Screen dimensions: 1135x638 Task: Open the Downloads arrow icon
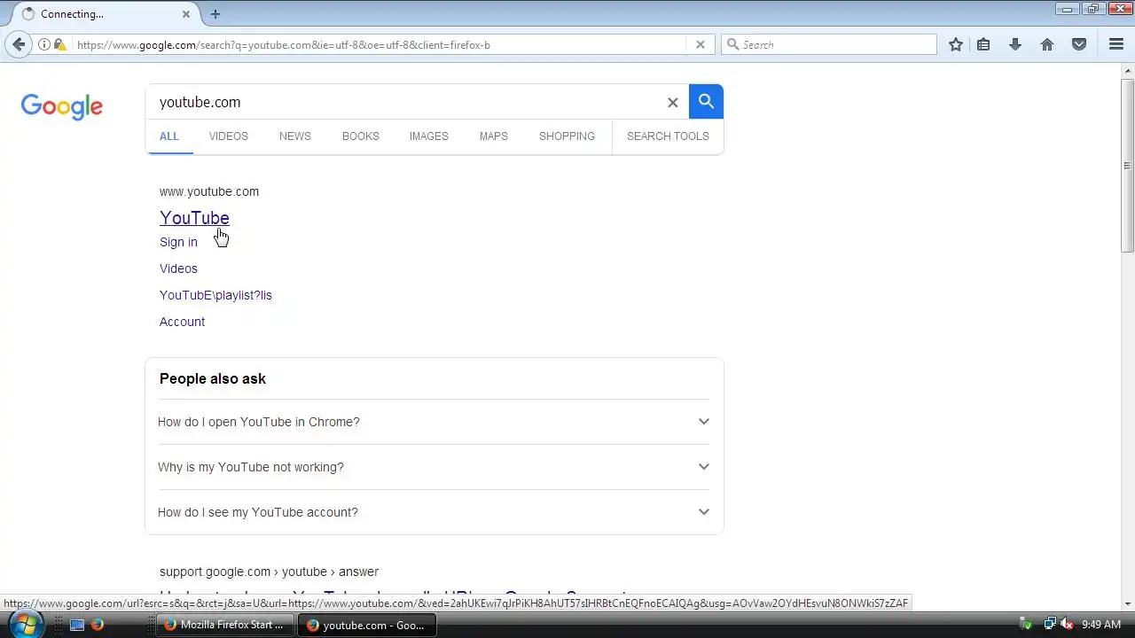click(x=1015, y=44)
